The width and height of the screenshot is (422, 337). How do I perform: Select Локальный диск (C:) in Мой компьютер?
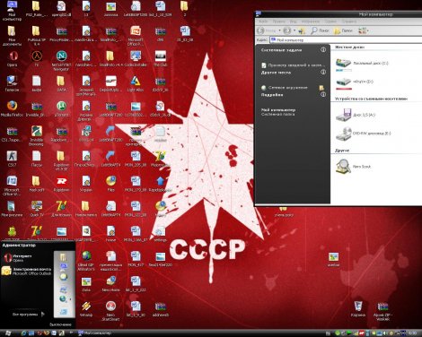(x=362, y=64)
